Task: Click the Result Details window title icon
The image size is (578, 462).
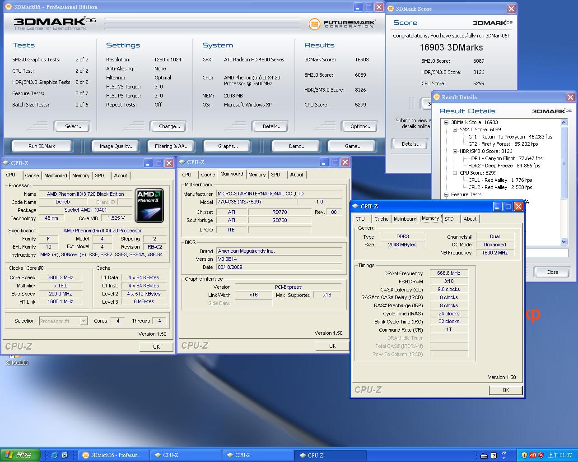Action: [437, 97]
